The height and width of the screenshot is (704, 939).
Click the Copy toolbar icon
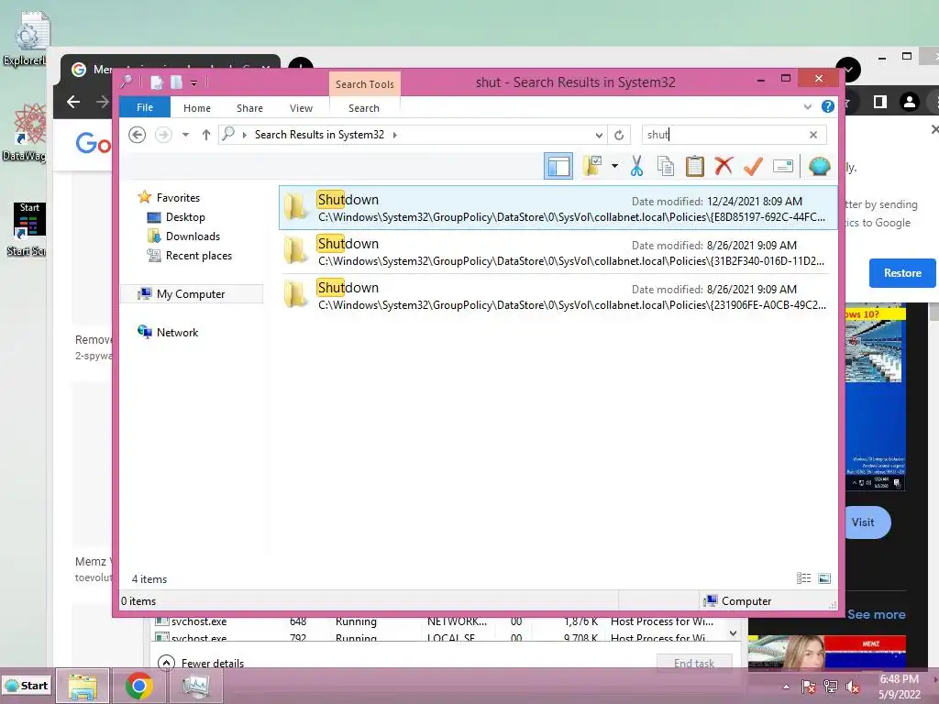click(x=666, y=166)
